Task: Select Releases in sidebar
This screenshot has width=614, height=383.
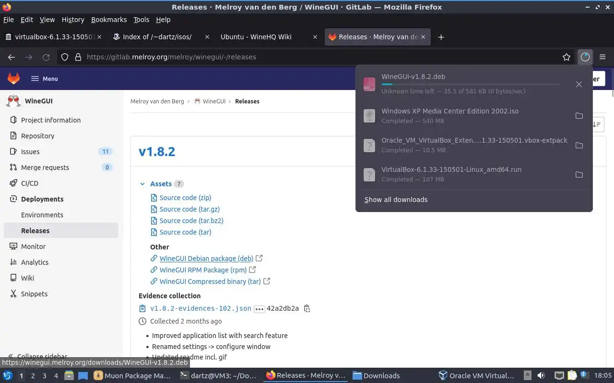Action: pyautogui.click(x=61, y=231)
